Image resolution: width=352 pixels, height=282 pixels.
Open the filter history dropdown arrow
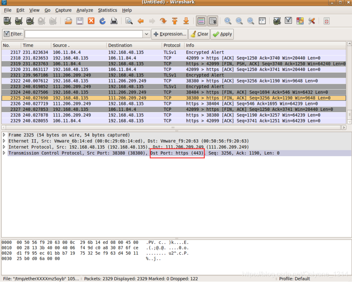[146, 34]
